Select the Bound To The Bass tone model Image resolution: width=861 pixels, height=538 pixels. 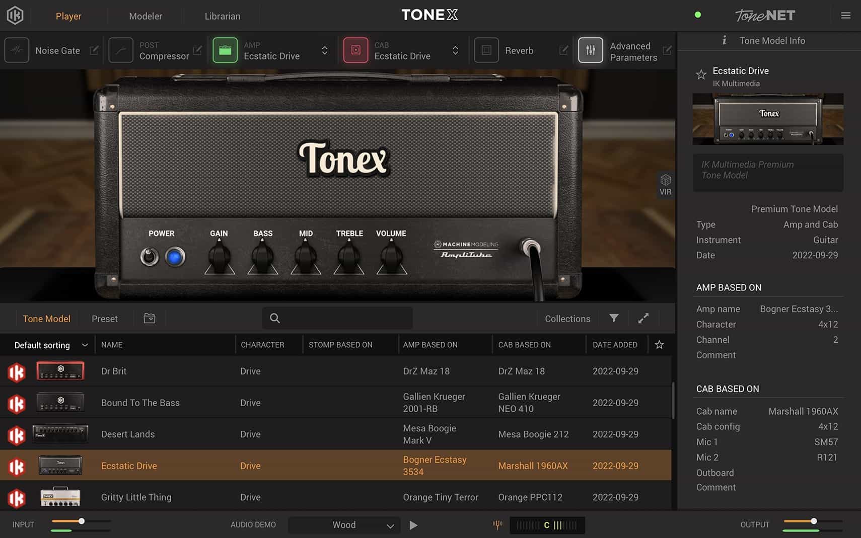pos(335,403)
